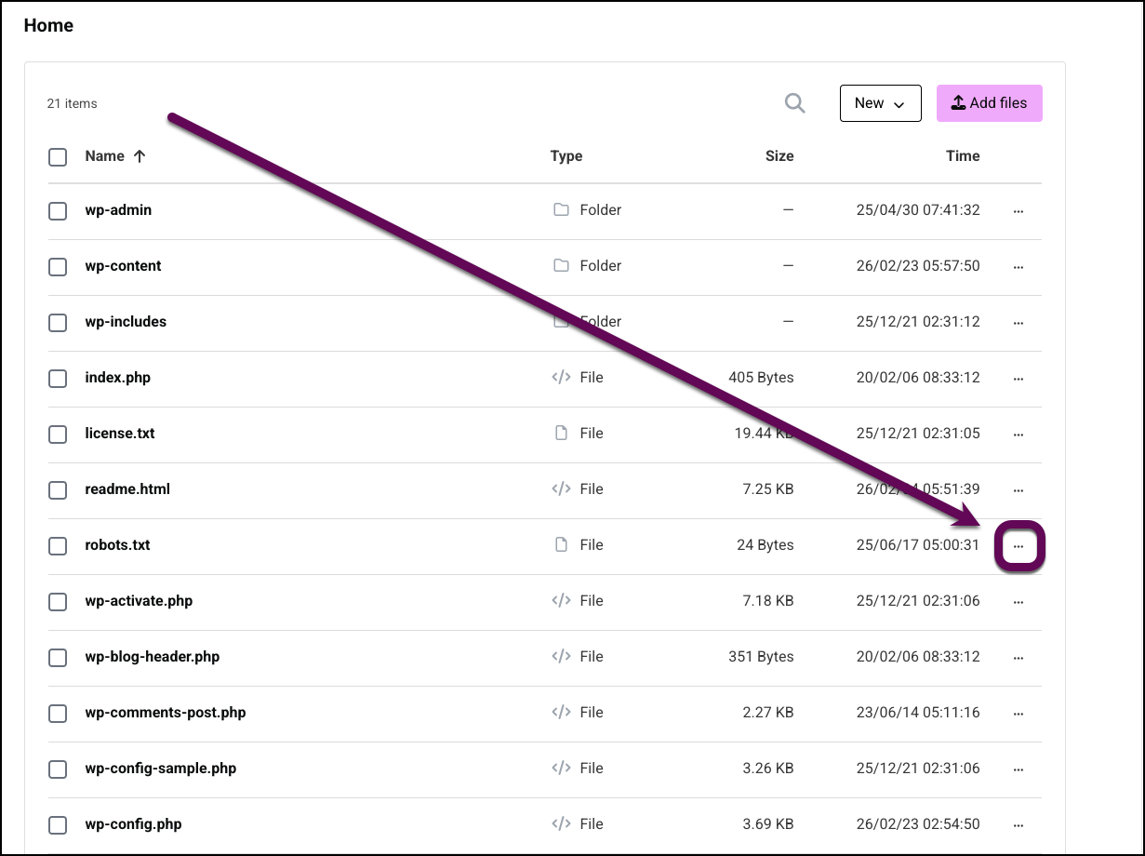1145x856 pixels.
Task: Open the wp-content folder name
Action: pos(123,266)
